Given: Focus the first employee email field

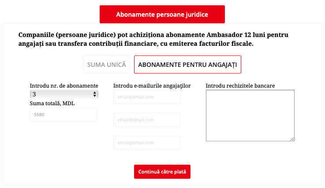Looking at the screenshot, I should [x=147, y=97].
